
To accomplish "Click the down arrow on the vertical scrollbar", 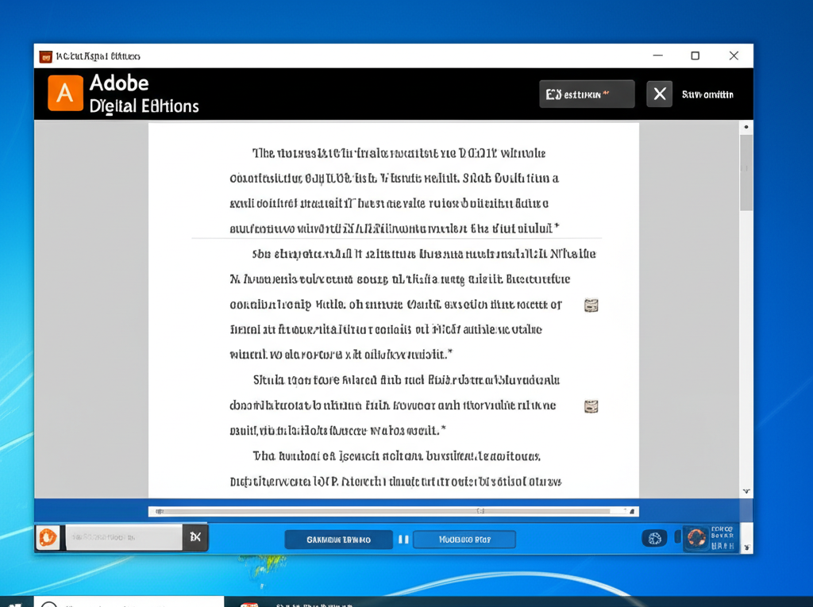I will click(745, 490).
